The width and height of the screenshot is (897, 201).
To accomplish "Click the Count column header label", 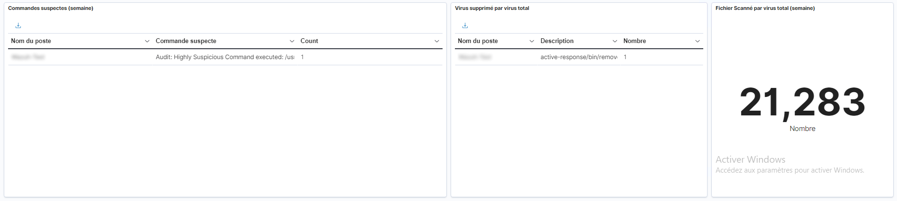I will tap(309, 41).
